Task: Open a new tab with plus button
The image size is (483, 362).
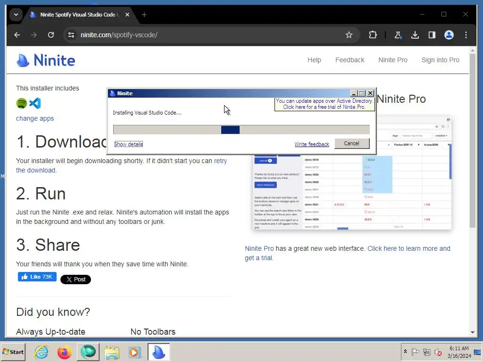Action: (x=144, y=15)
